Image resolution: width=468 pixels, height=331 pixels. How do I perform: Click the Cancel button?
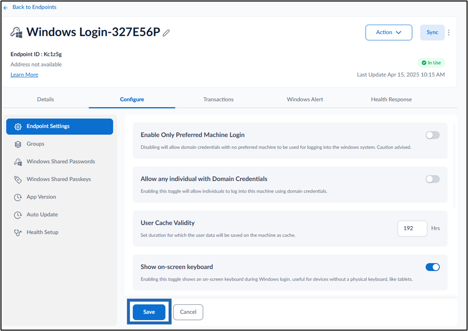click(188, 312)
